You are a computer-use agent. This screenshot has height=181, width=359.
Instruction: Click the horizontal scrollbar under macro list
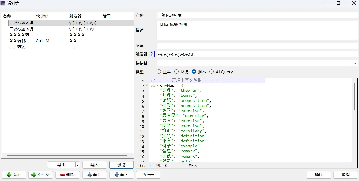[67, 155]
